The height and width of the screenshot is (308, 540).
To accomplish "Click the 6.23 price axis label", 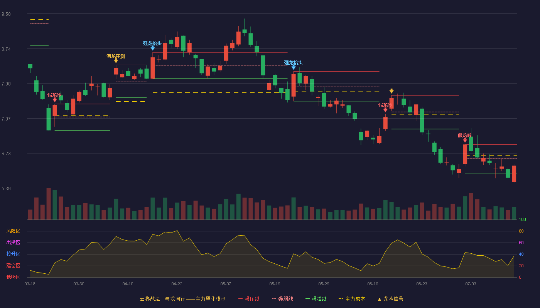I will pyautogui.click(x=6, y=154).
